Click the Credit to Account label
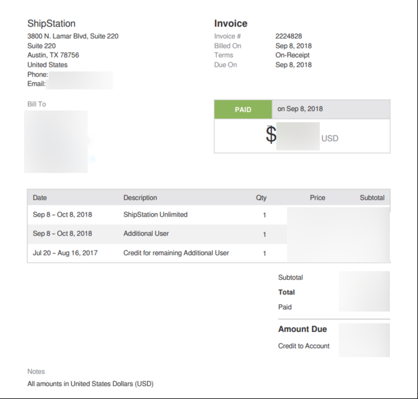418x399 pixels. click(304, 346)
